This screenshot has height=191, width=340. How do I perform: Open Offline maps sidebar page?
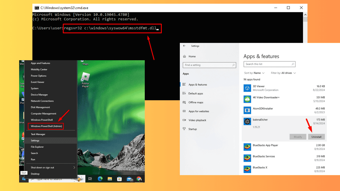tap(196, 102)
